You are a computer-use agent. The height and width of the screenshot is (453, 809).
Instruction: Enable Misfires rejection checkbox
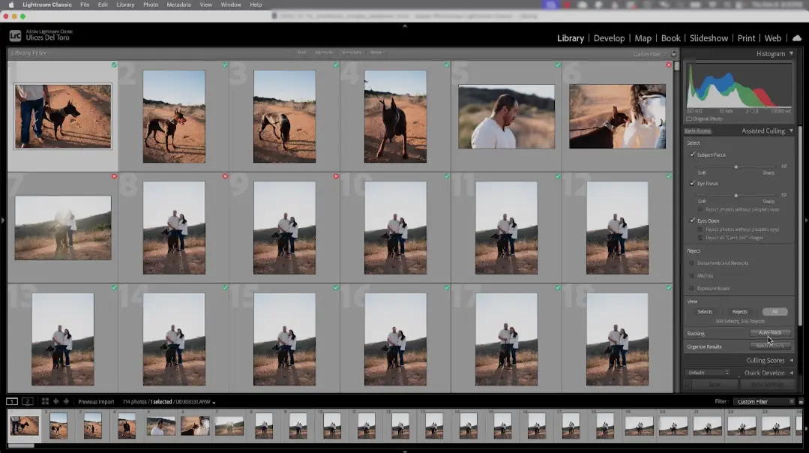tap(692, 276)
